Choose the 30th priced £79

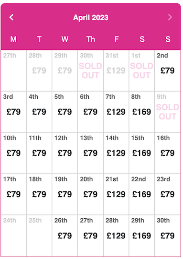click(x=168, y=235)
